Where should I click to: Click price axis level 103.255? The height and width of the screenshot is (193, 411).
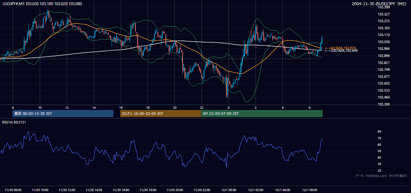pyautogui.click(x=383, y=21)
